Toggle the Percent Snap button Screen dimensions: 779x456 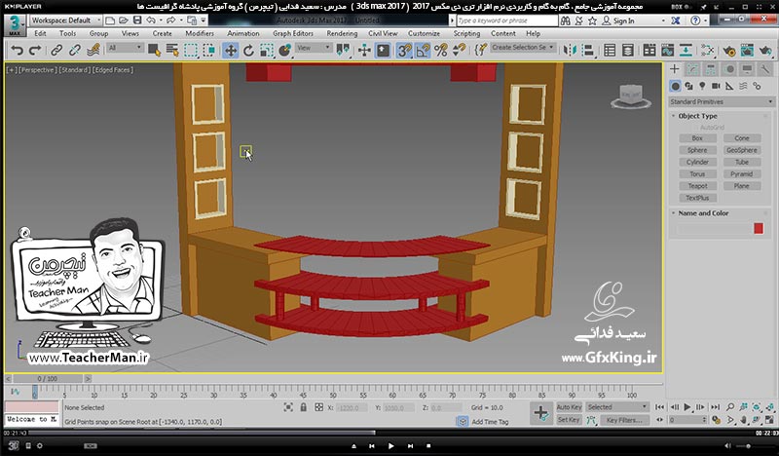tap(441, 51)
